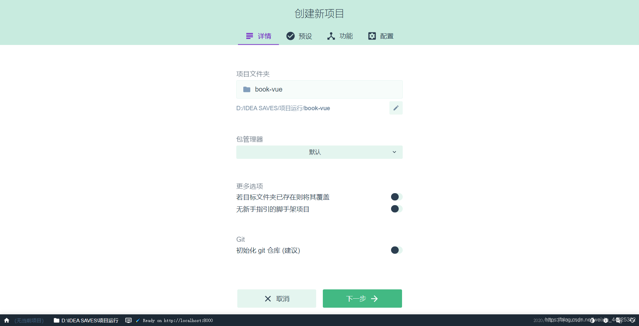The width and height of the screenshot is (639, 326).
Task: Open the 详情 tab
Action: (x=258, y=36)
